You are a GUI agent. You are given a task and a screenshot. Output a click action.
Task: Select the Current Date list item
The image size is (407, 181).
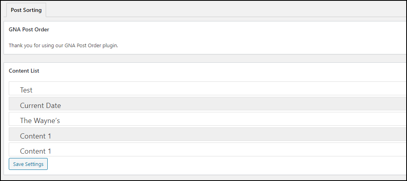click(207, 104)
